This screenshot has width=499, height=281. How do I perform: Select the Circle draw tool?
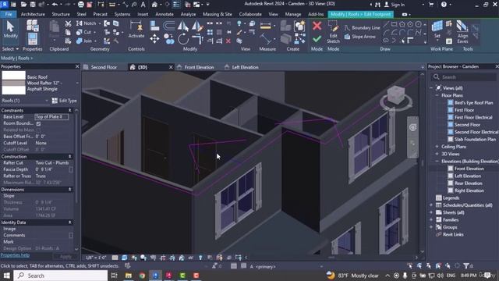click(x=418, y=24)
